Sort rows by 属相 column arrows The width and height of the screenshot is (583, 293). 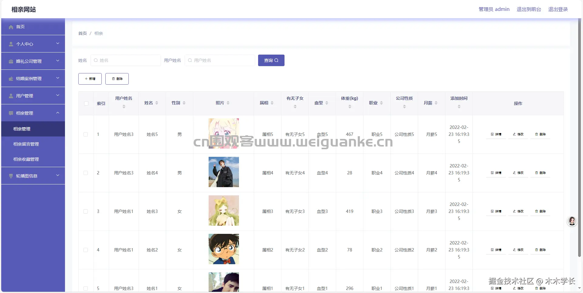click(x=272, y=103)
